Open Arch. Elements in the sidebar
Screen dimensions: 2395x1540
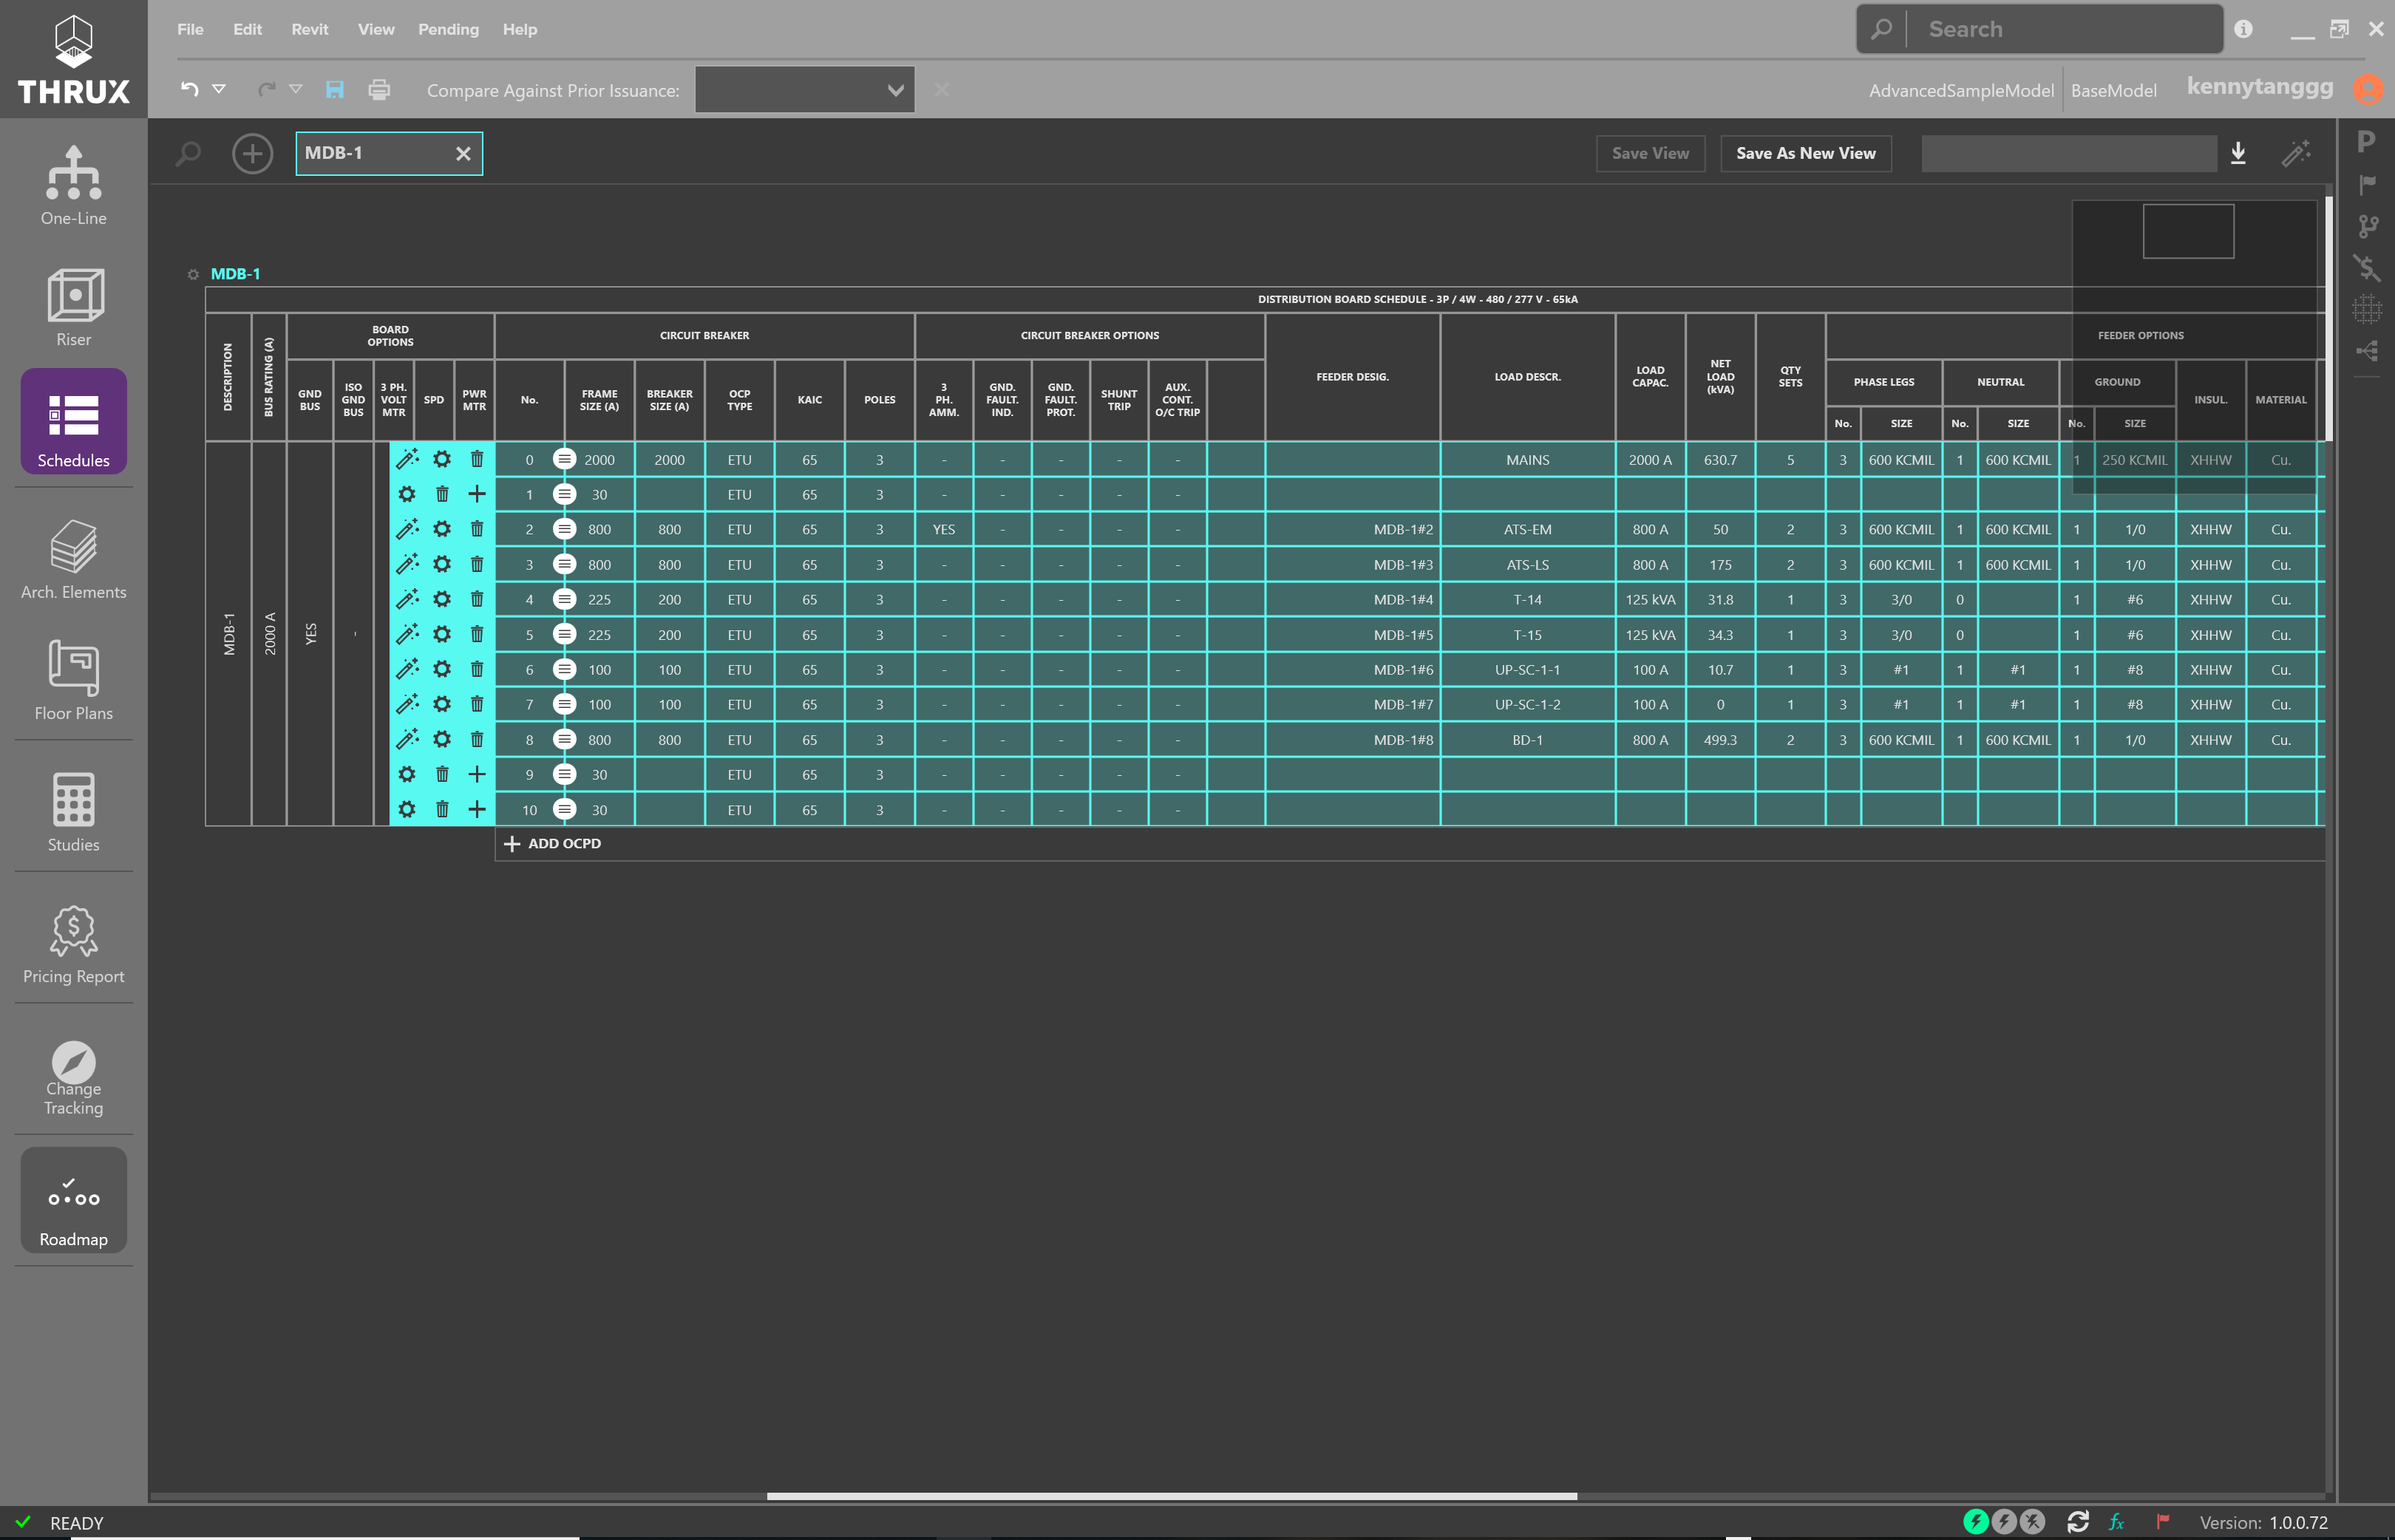click(x=73, y=559)
